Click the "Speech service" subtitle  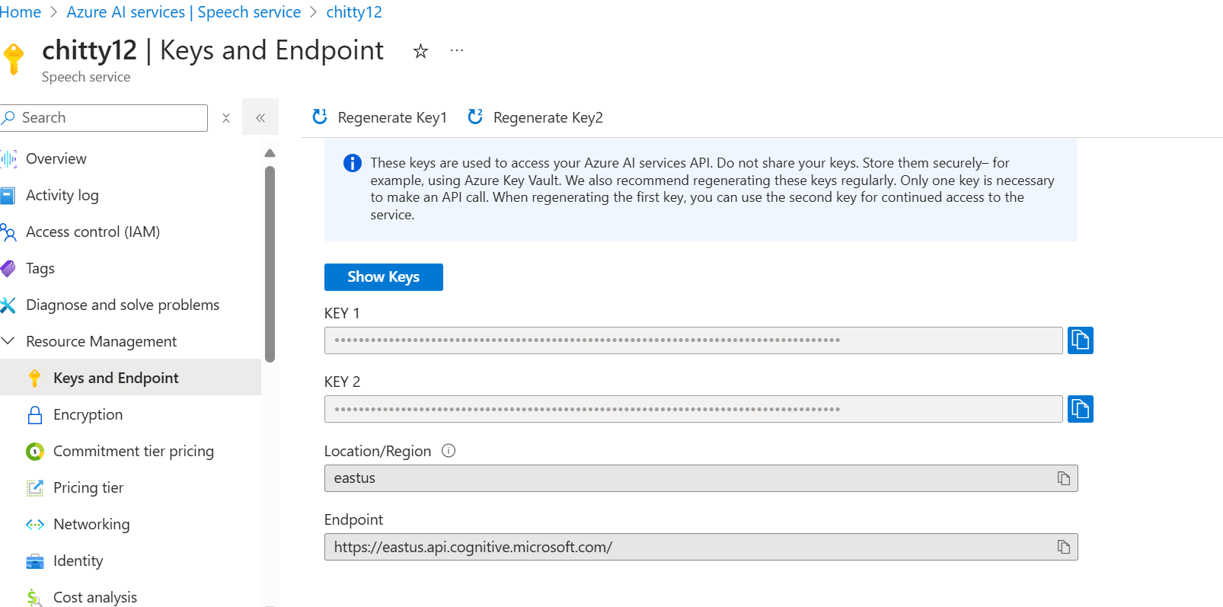[x=86, y=77]
